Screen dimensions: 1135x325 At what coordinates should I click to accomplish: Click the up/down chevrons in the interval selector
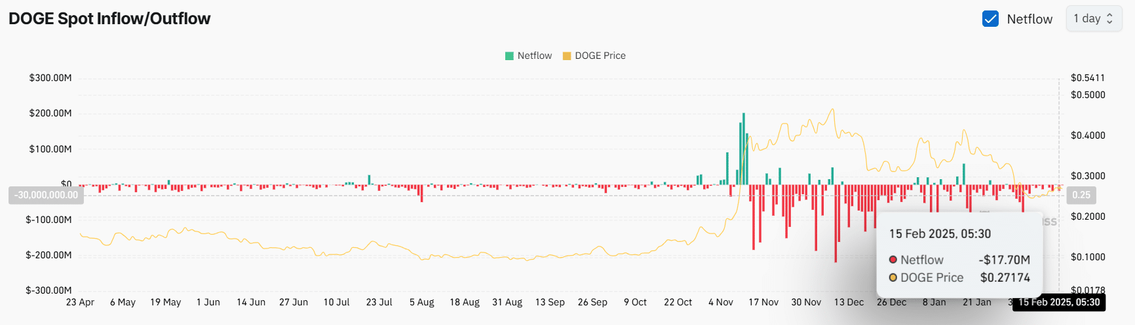coord(1109,19)
